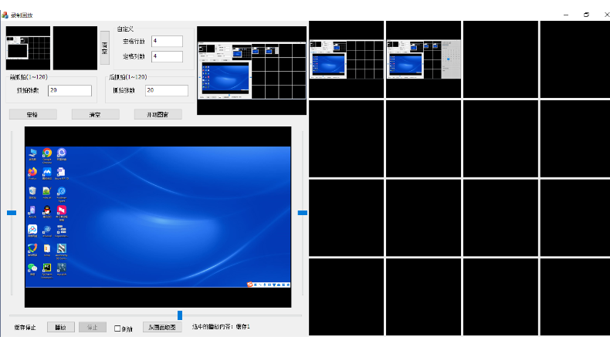
Task: Click the 后抓拍(1~120) group label
Action: click(x=128, y=77)
